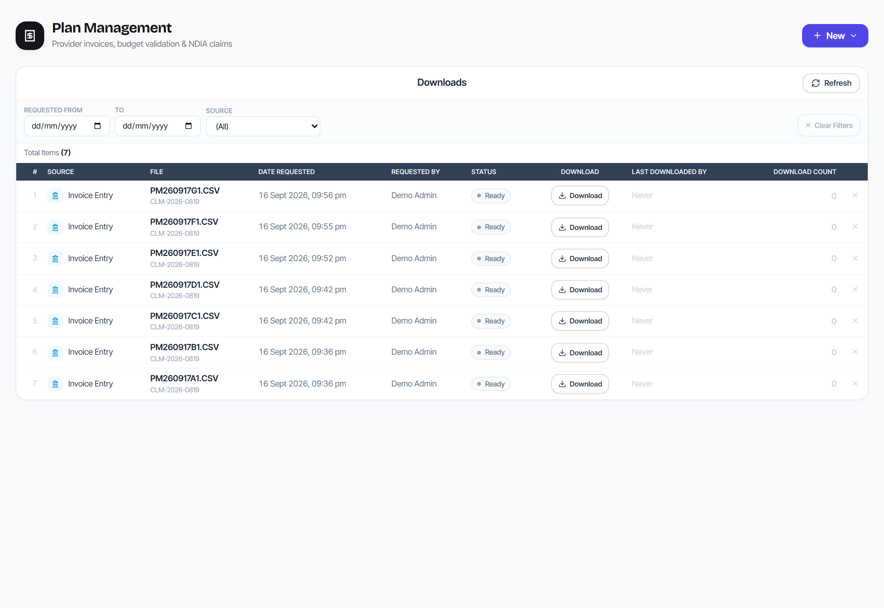Click the Source column header
The image size is (884, 608).
[60, 172]
